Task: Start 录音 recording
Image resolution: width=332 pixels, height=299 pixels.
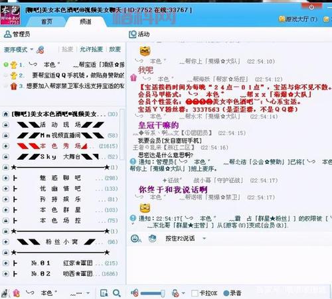Action: [232, 293]
